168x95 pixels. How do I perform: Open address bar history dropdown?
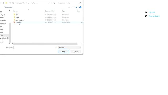(x=50, y=3)
